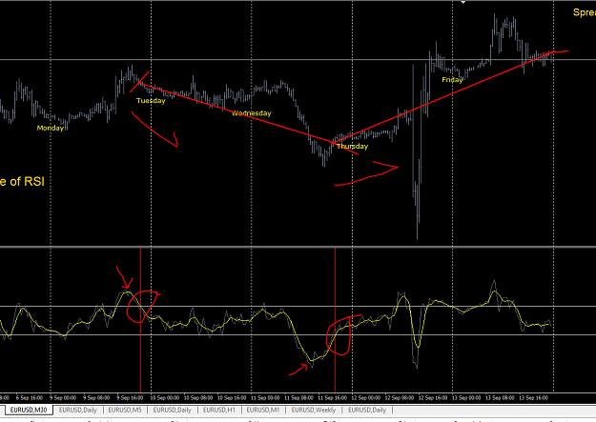Open the EURUSD,H1 chart tab
Viewport: 596px width, 422px height.
click(219, 411)
